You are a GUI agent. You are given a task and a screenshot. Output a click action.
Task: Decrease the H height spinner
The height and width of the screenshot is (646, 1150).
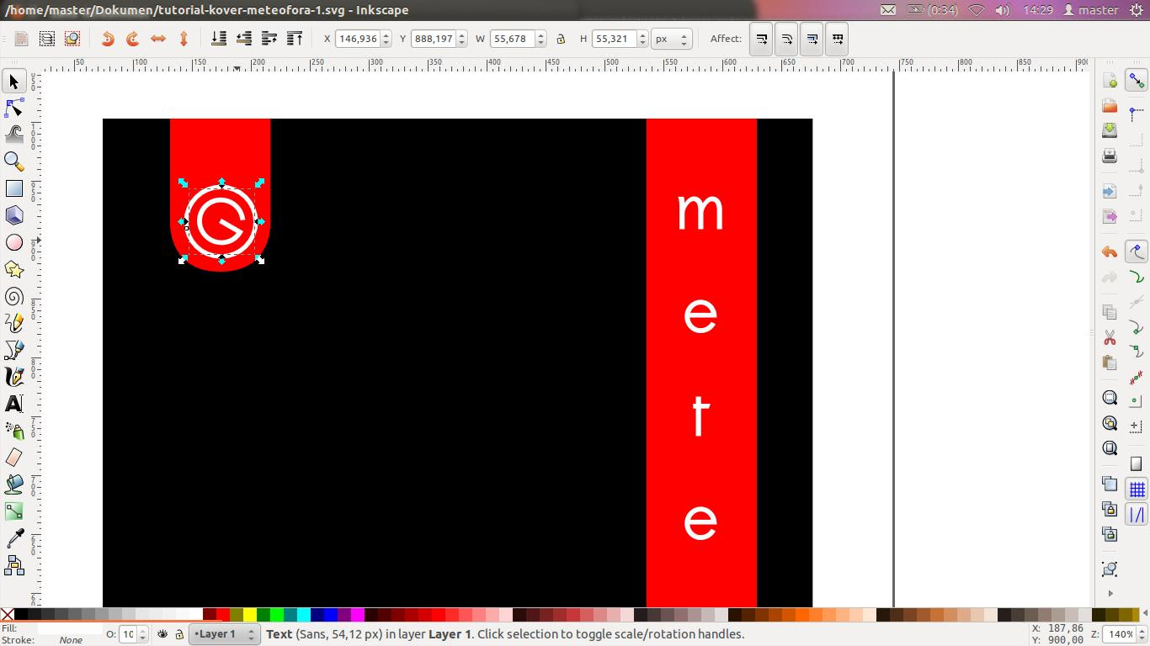pyautogui.click(x=642, y=43)
